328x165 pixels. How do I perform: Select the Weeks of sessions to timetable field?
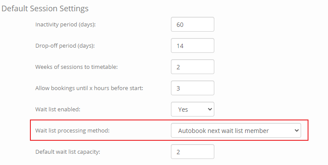[x=193, y=67]
